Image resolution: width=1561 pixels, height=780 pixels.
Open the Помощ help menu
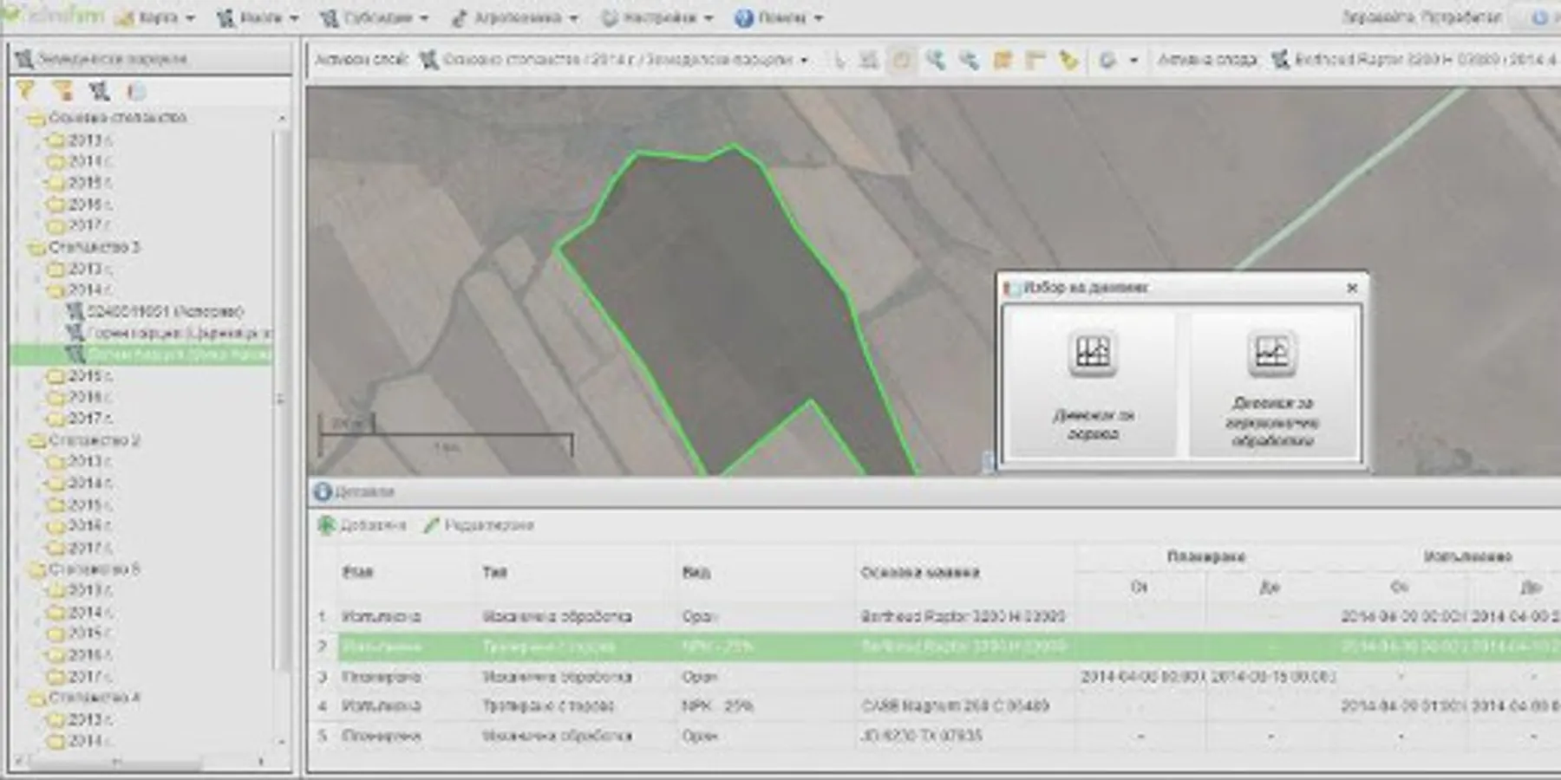(x=778, y=17)
